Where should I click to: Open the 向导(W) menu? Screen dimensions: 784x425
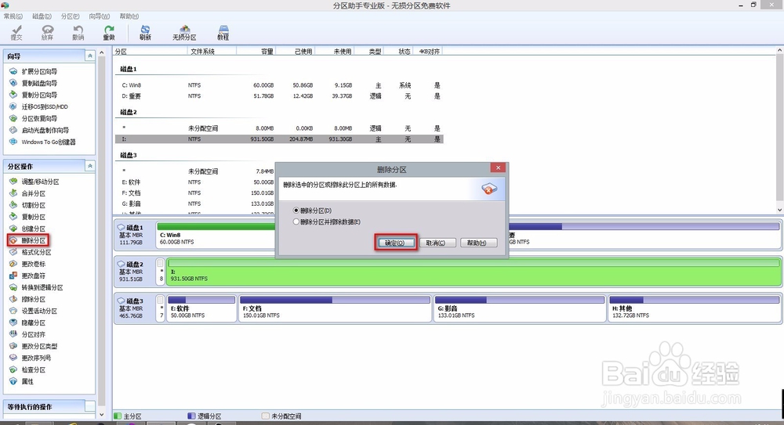[99, 16]
